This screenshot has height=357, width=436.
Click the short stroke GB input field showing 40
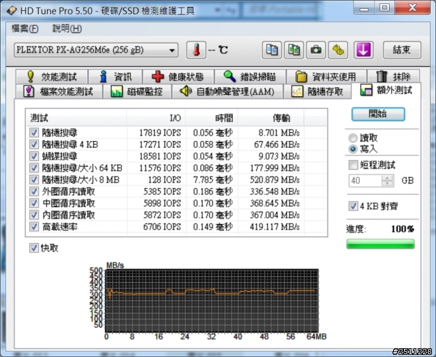(365, 181)
